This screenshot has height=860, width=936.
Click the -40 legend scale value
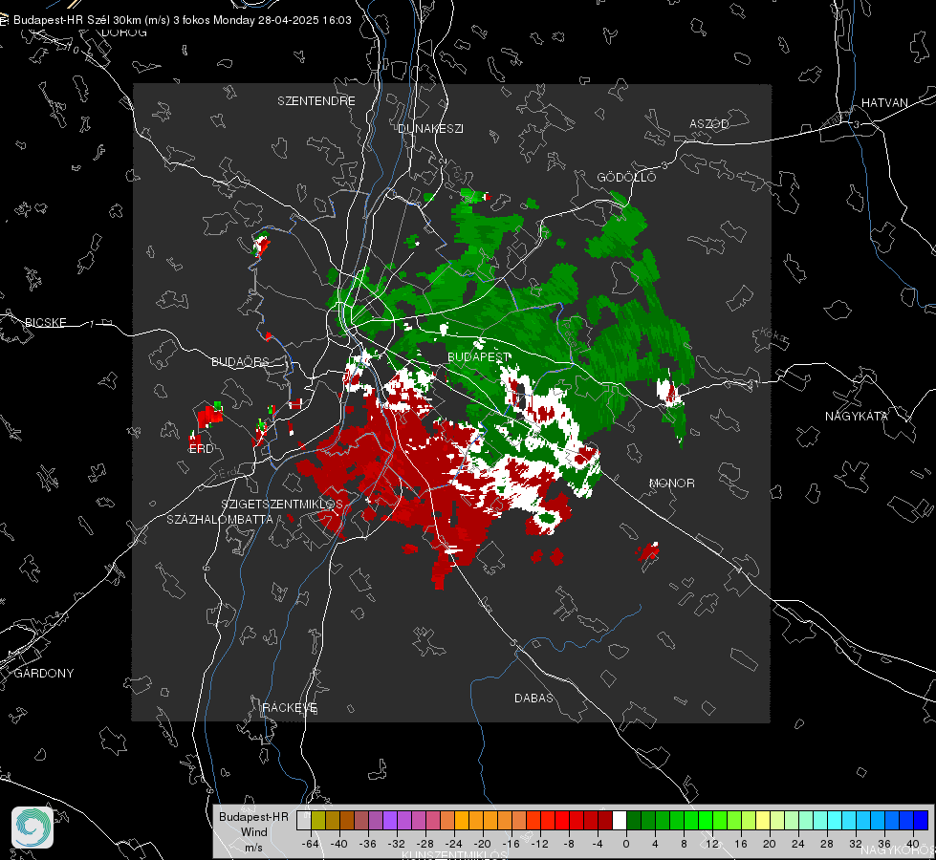[x=339, y=844]
